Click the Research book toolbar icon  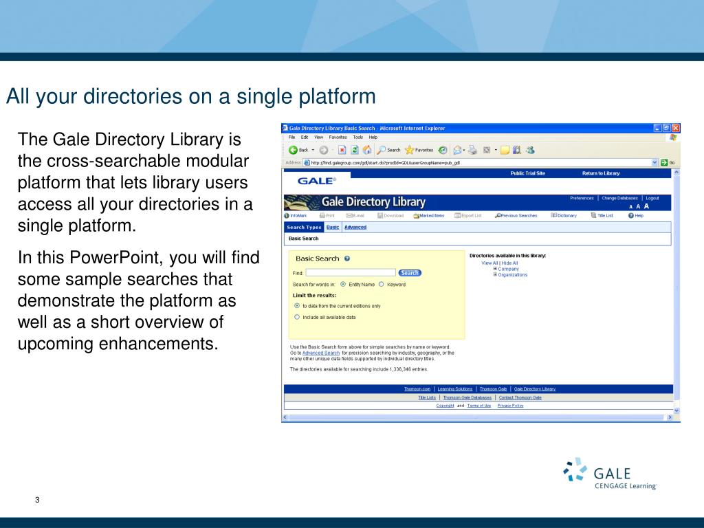click(517, 150)
